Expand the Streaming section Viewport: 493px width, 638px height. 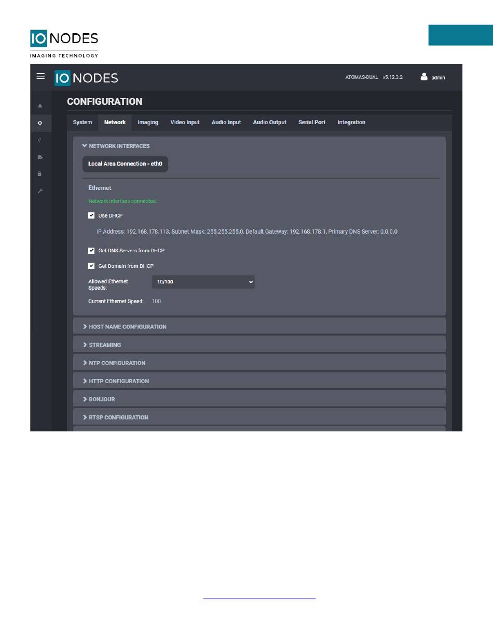259,345
